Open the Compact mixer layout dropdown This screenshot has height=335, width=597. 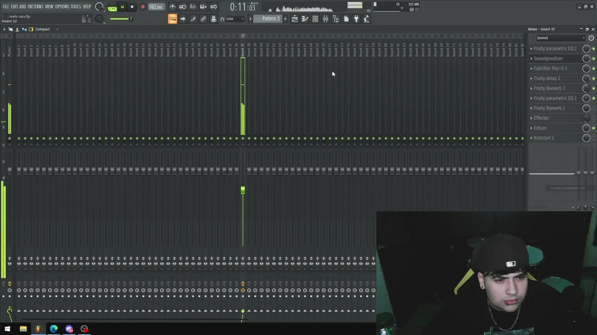tap(42, 29)
